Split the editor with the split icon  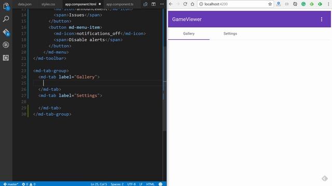point(154,4)
